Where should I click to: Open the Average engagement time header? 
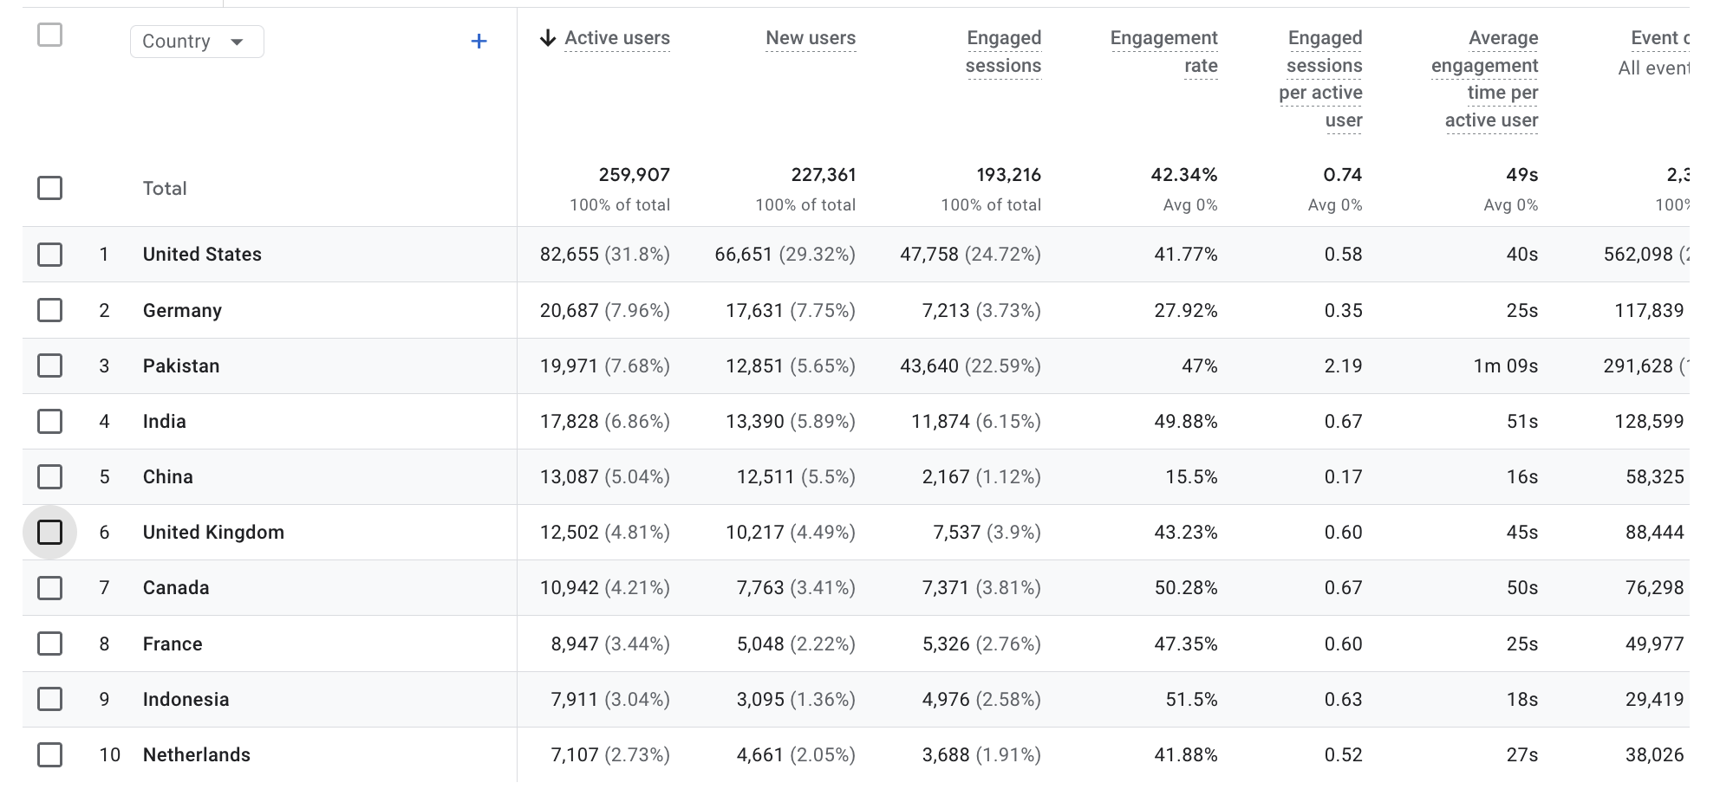pos(1484,79)
